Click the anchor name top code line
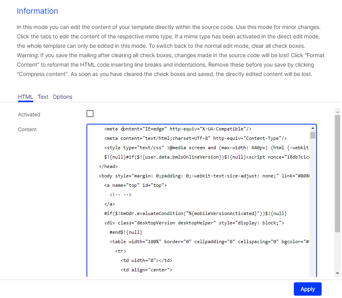Viewport: 342px width, 298px height. tap(135, 185)
